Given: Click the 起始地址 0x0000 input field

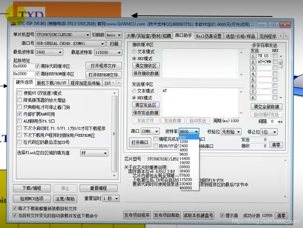Looking at the screenshot, I should coord(23,66).
